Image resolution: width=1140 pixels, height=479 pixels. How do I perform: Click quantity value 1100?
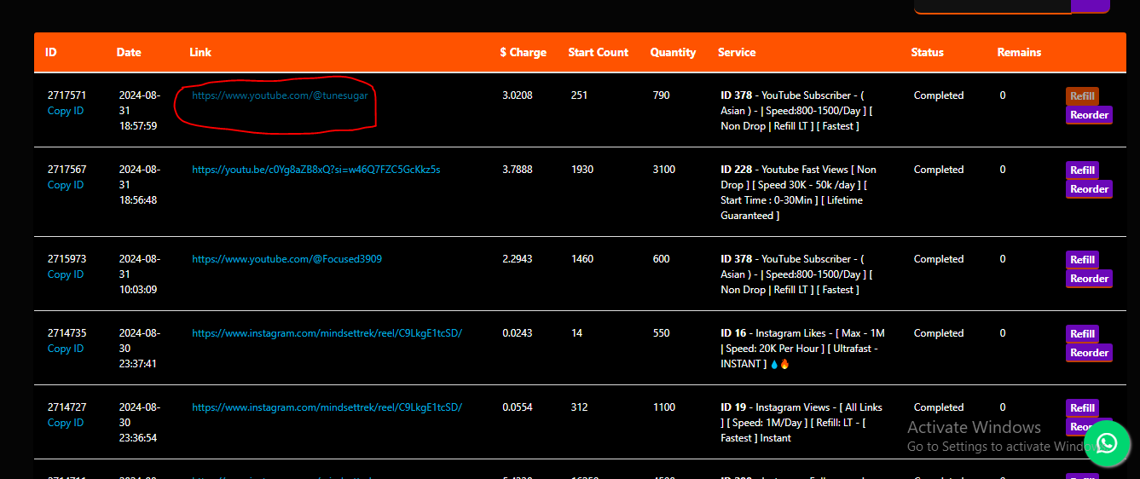tap(664, 407)
